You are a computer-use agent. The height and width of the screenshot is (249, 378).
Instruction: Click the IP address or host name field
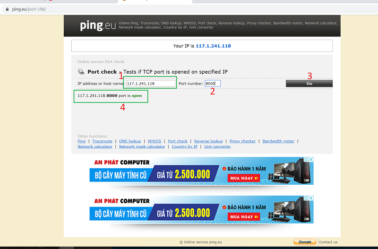click(x=151, y=84)
